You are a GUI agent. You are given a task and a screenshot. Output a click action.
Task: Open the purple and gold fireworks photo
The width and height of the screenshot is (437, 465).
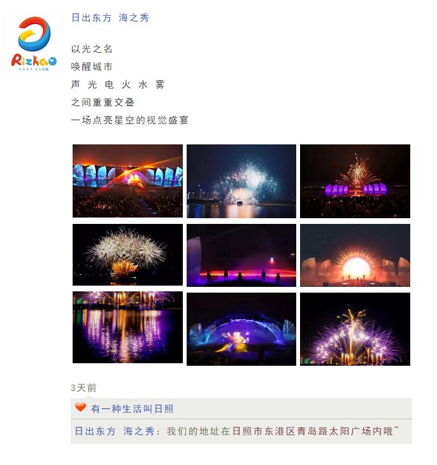click(x=355, y=329)
